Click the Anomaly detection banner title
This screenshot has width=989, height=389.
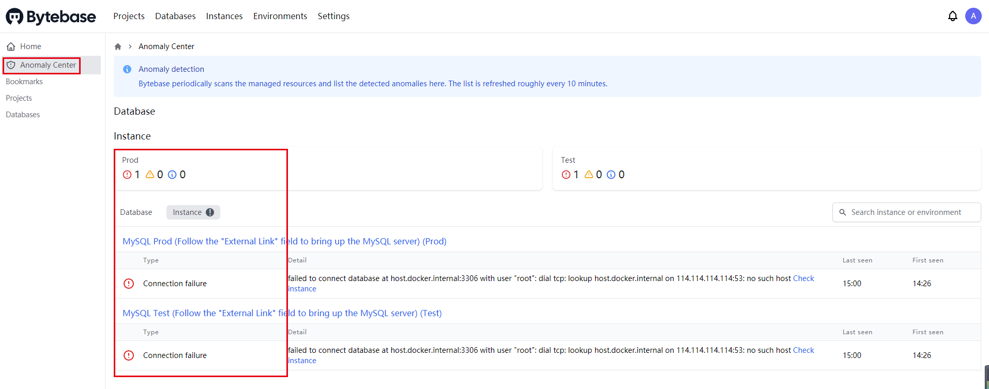(x=171, y=69)
